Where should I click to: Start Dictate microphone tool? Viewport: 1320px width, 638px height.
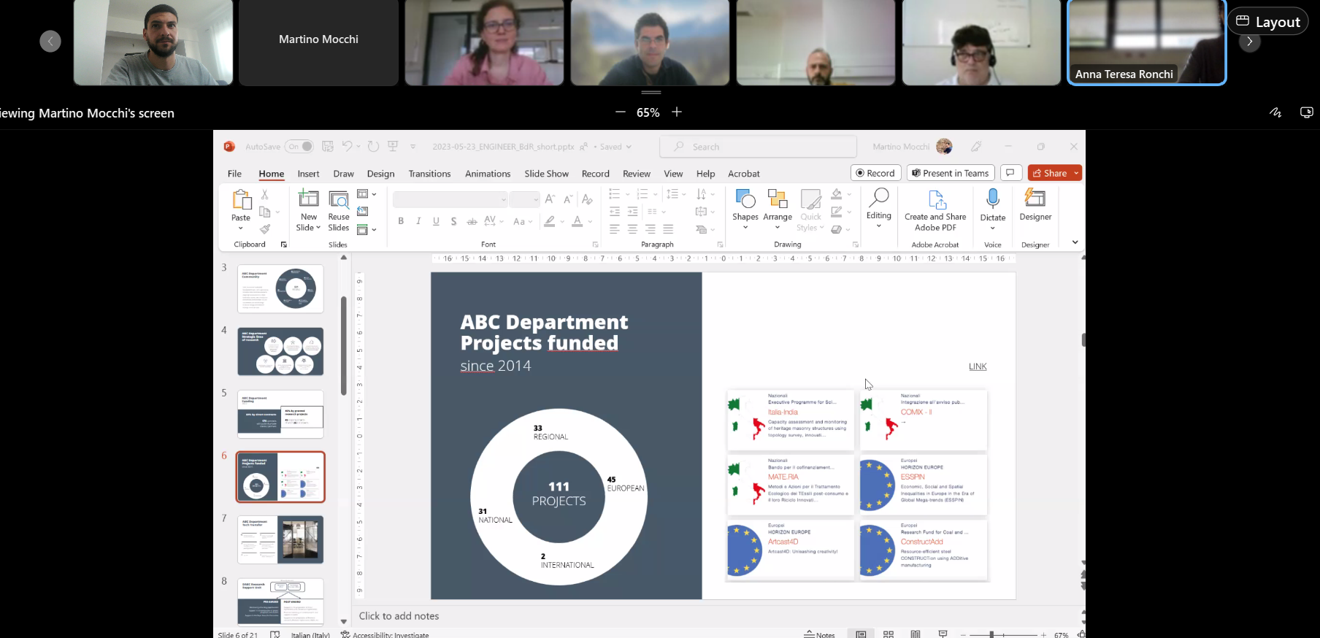coord(992,199)
